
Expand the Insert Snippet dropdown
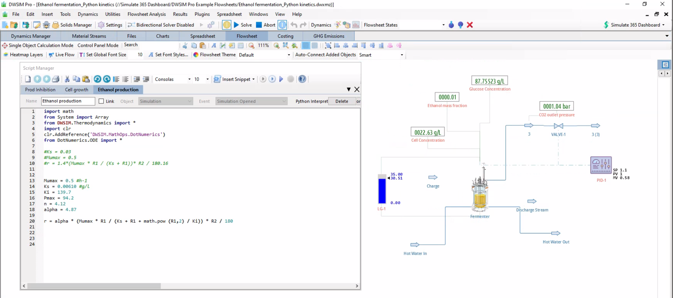(253, 79)
